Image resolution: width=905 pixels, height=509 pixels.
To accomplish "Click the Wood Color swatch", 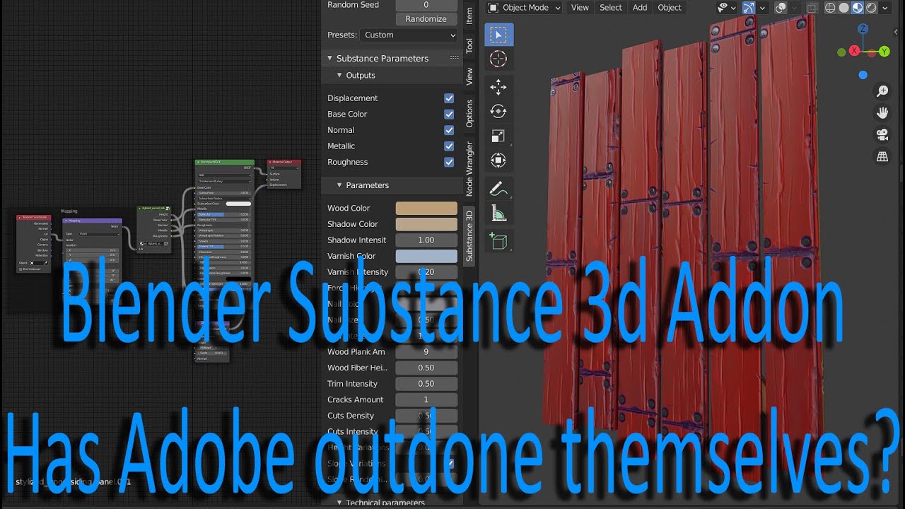I will click(x=426, y=208).
